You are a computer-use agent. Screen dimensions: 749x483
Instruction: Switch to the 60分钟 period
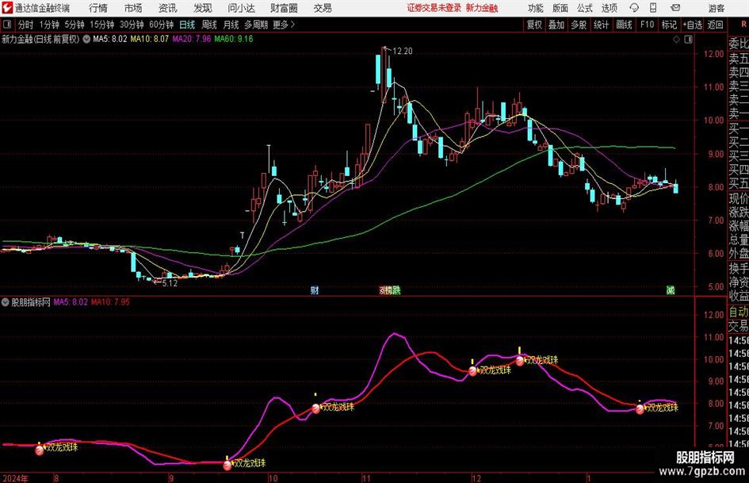pos(162,25)
